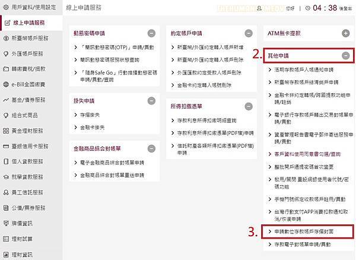Open 電子金融商品綜合對帳單申請 link
The height and width of the screenshot is (260, 356).
coord(112,163)
